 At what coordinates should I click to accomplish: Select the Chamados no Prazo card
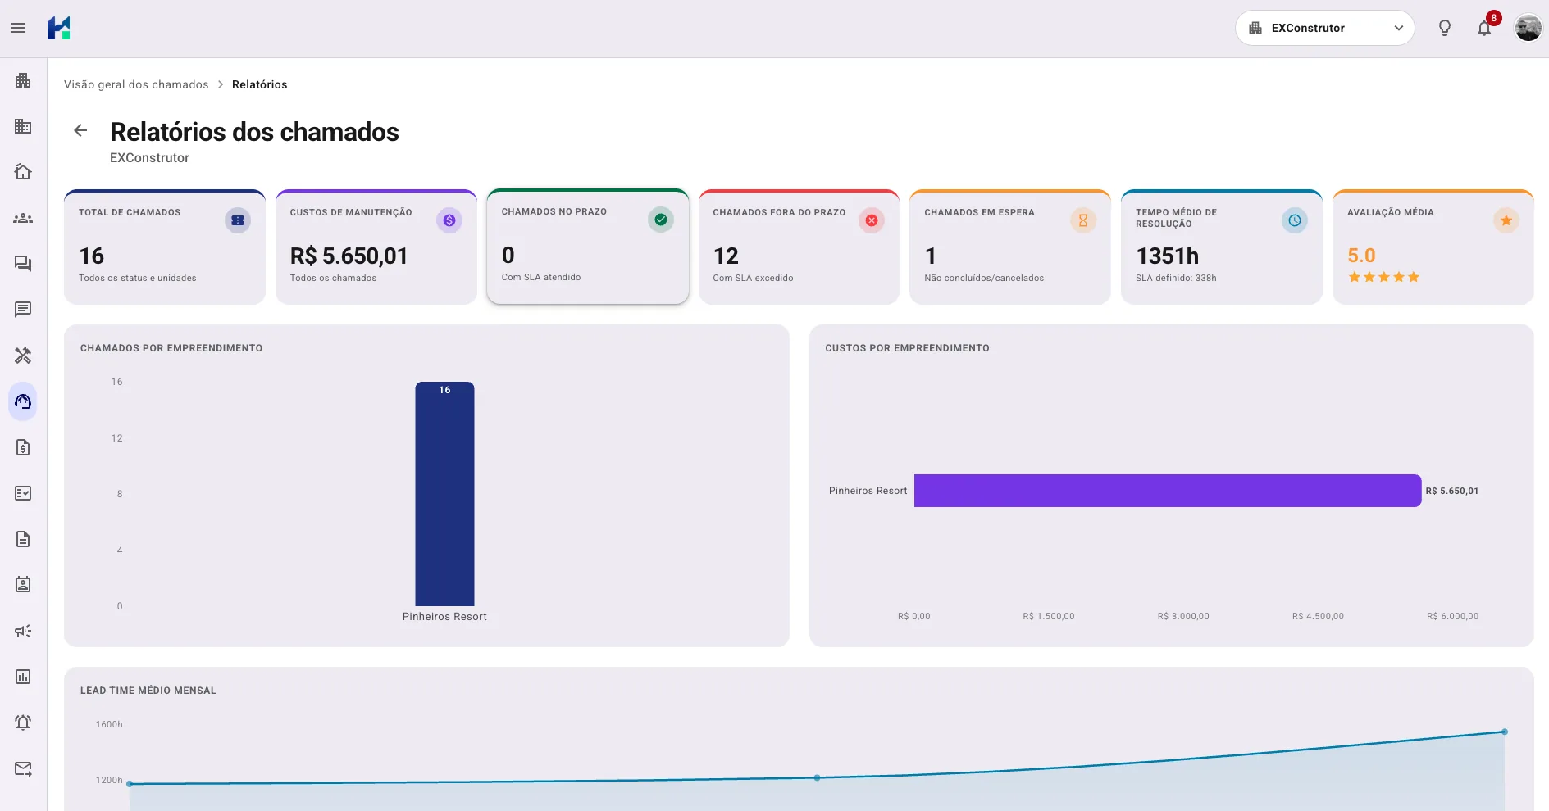tap(588, 247)
